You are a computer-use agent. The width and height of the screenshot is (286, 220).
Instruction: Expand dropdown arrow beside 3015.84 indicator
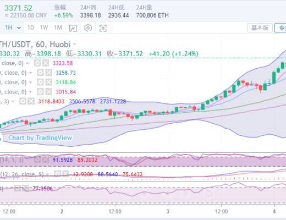(x=31, y=92)
